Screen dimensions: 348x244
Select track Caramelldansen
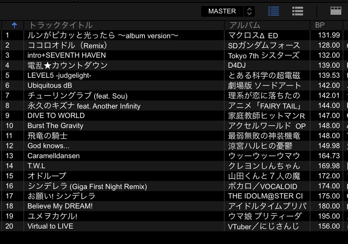pyautogui.click(x=54, y=156)
